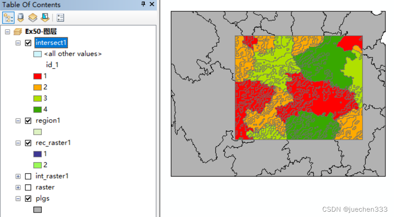Select the region1 layer name
The image size is (394, 217).
pos(48,121)
